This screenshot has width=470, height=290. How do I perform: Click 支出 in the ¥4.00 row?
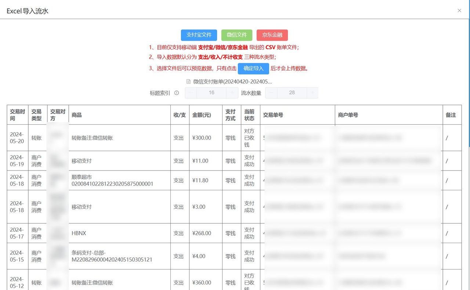coord(178,256)
